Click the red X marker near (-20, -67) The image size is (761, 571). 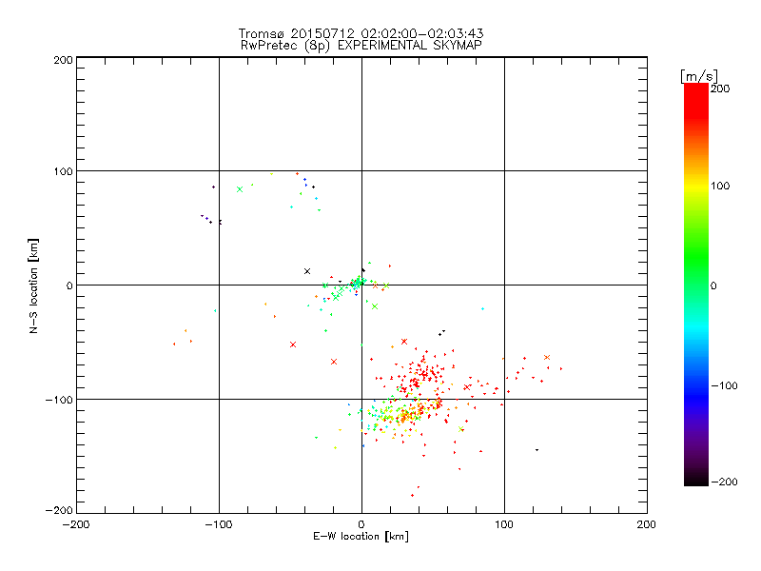click(x=334, y=362)
